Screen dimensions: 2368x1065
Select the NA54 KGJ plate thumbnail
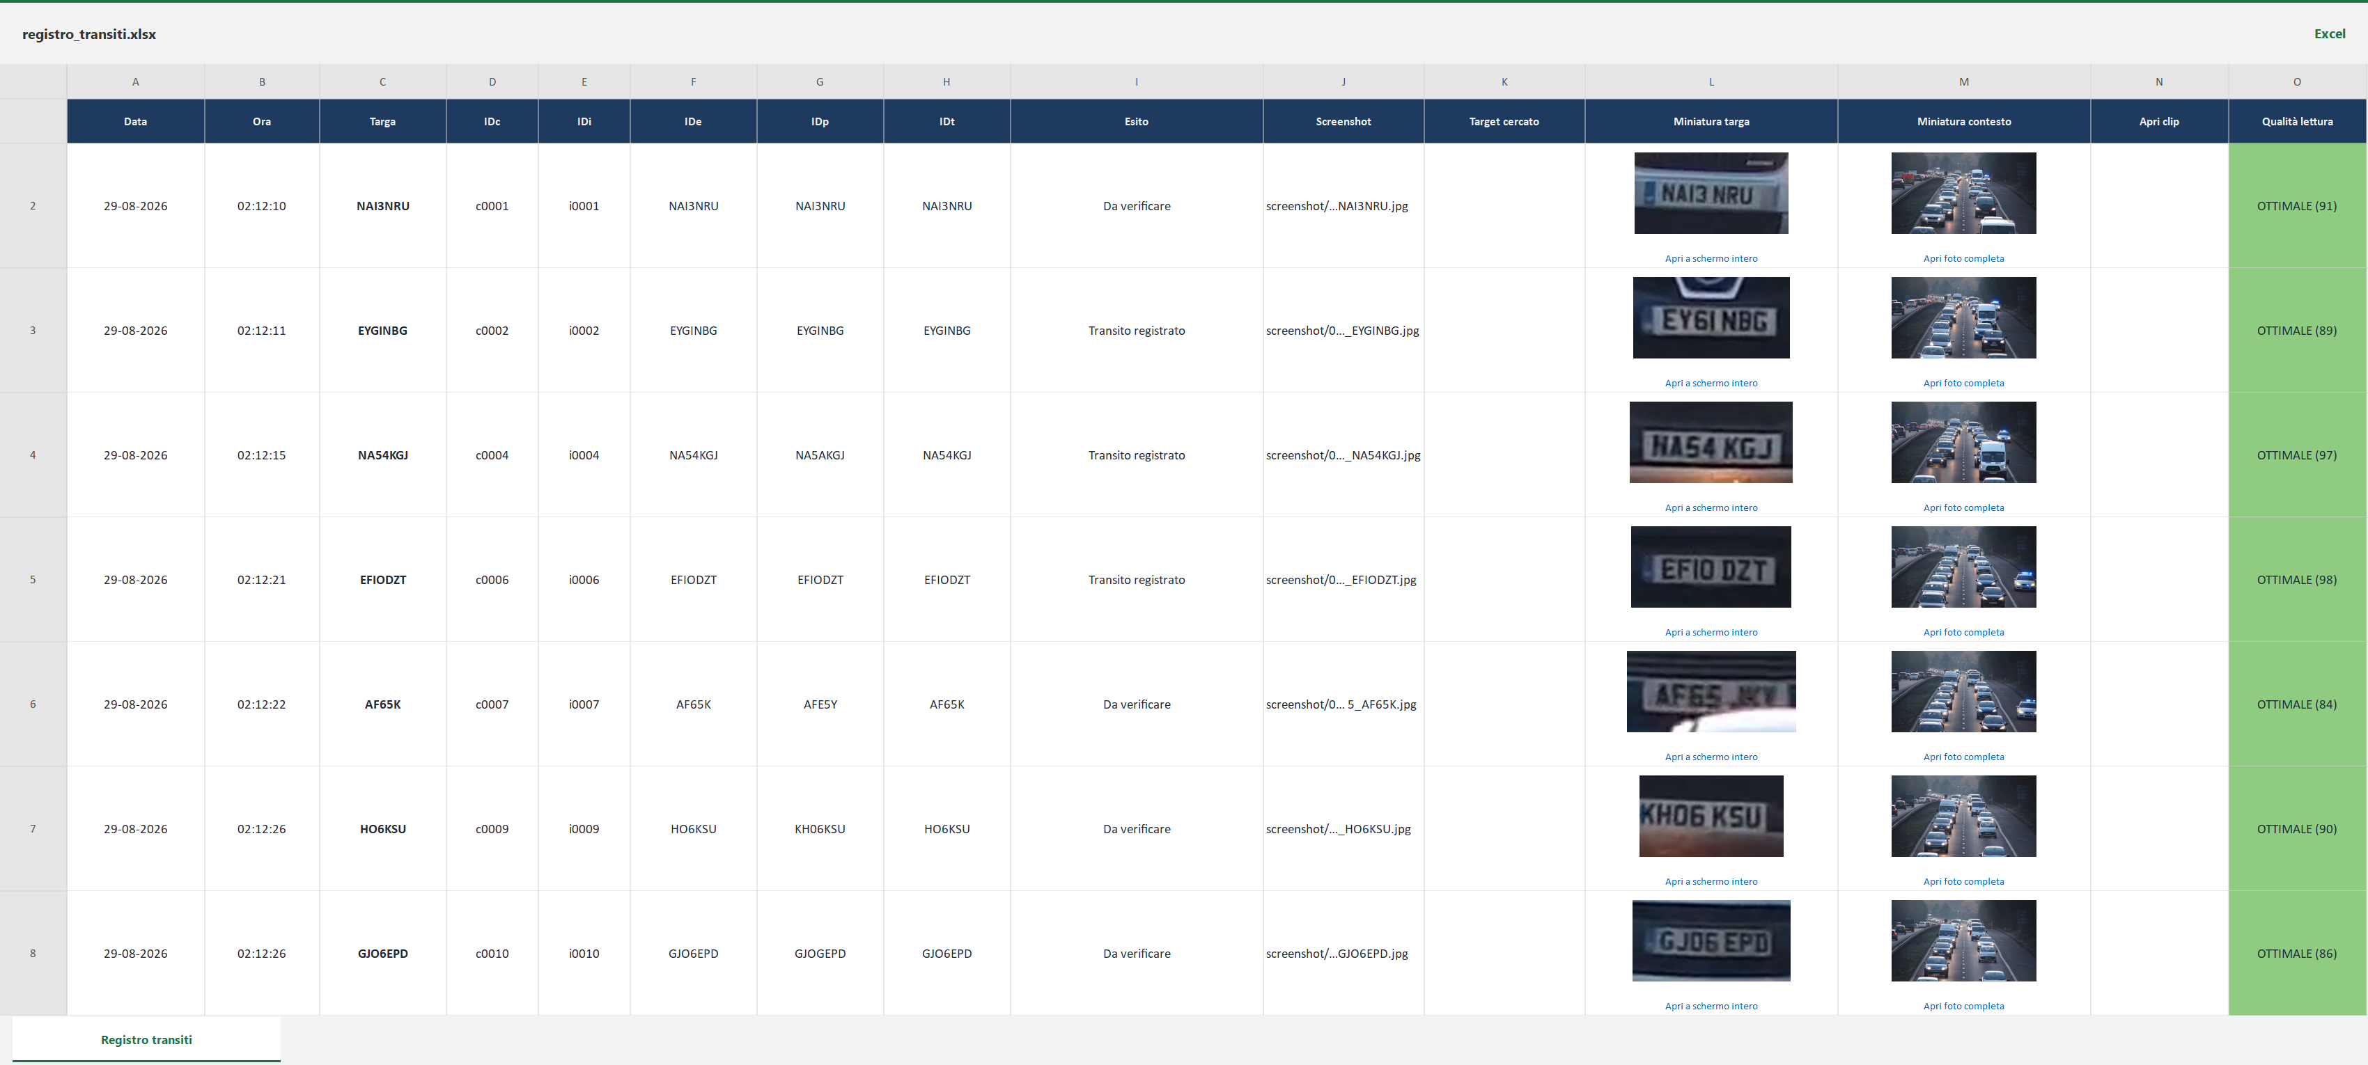[x=1711, y=442]
